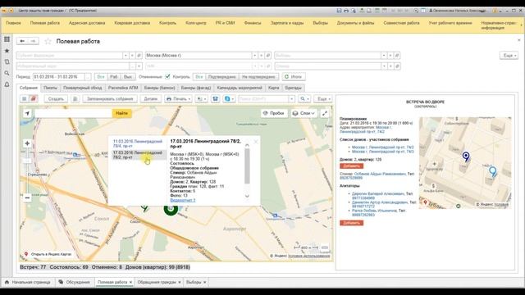This screenshot has width=525, height=295.
Task: Click map geolocation arrow icon
Action: tap(27, 113)
